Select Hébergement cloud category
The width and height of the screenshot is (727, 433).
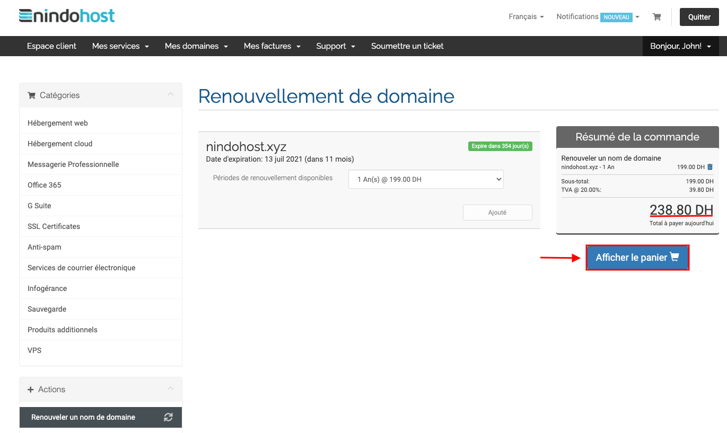[101, 144]
